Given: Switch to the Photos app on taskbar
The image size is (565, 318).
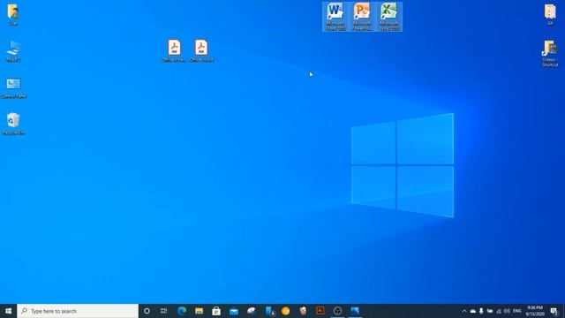Looking at the screenshot, I should click(355, 311).
